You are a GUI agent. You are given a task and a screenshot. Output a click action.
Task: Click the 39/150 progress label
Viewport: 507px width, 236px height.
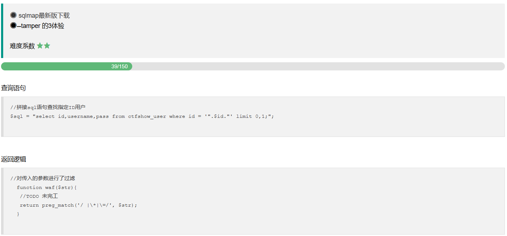[x=120, y=67]
